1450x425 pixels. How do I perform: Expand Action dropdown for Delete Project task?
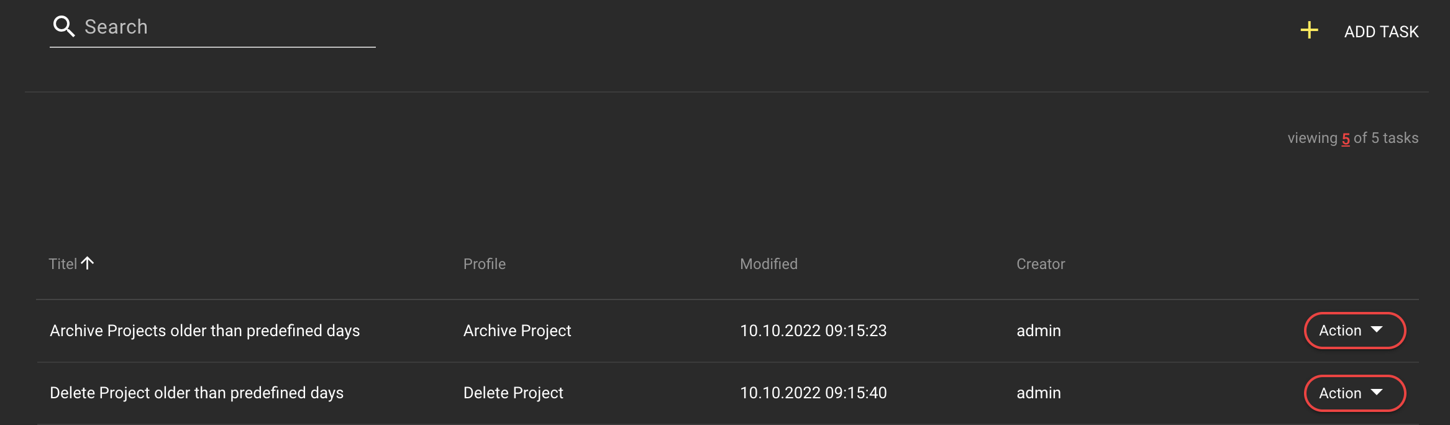(1354, 393)
